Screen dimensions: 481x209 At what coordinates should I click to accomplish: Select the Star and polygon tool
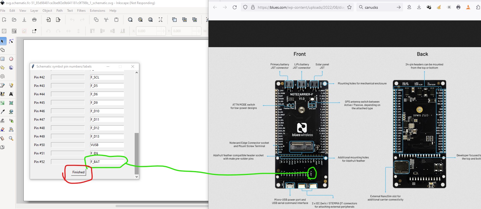click(2, 68)
